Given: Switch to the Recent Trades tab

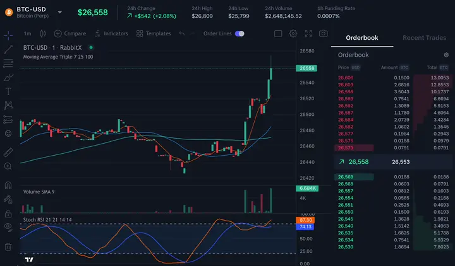Looking at the screenshot, I should click(x=424, y=38).
